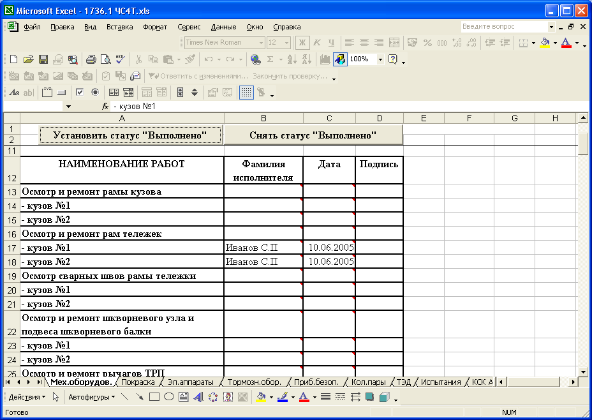Open the Действия drawing menu
Screen dimensions: 592x420
click(27, 397)
